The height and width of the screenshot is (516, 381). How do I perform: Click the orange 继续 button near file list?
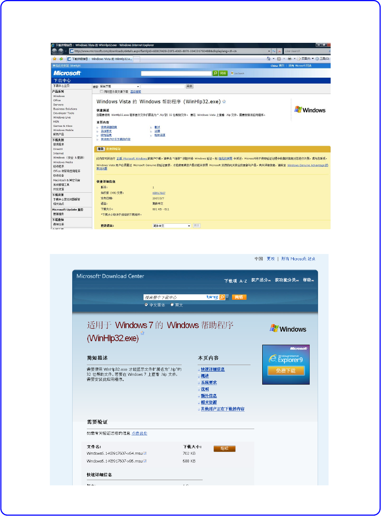coord(224,448)
